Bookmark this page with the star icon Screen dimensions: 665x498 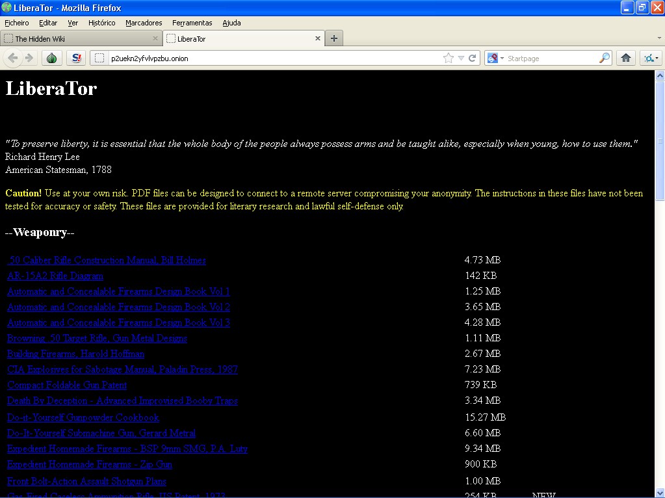[x=448, y=58]
